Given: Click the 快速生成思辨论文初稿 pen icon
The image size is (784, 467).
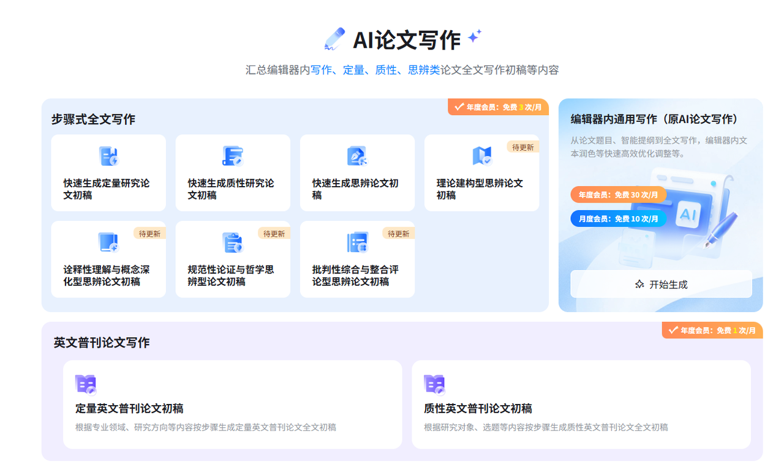Looking at the screenshot, I should click(357, 156).
